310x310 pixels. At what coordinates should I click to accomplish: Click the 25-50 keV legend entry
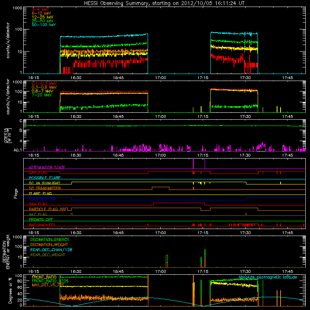coord(42,21)
